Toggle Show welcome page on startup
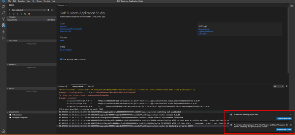This screenshot has height=135, width=295. pos(61,59)
